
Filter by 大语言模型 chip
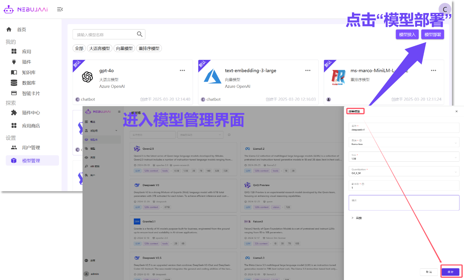100,49
